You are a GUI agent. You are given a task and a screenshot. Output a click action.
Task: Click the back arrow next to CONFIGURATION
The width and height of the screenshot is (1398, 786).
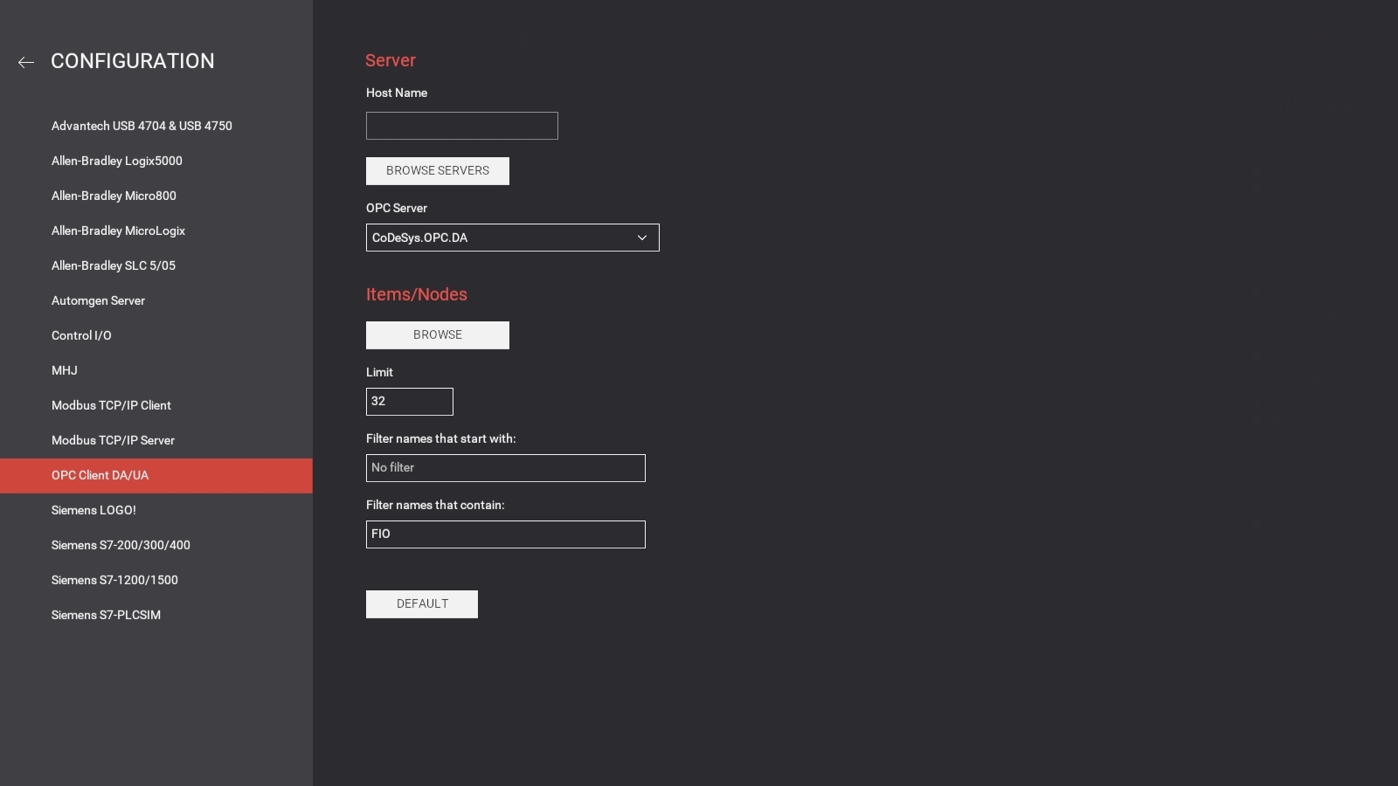[26, 62]
